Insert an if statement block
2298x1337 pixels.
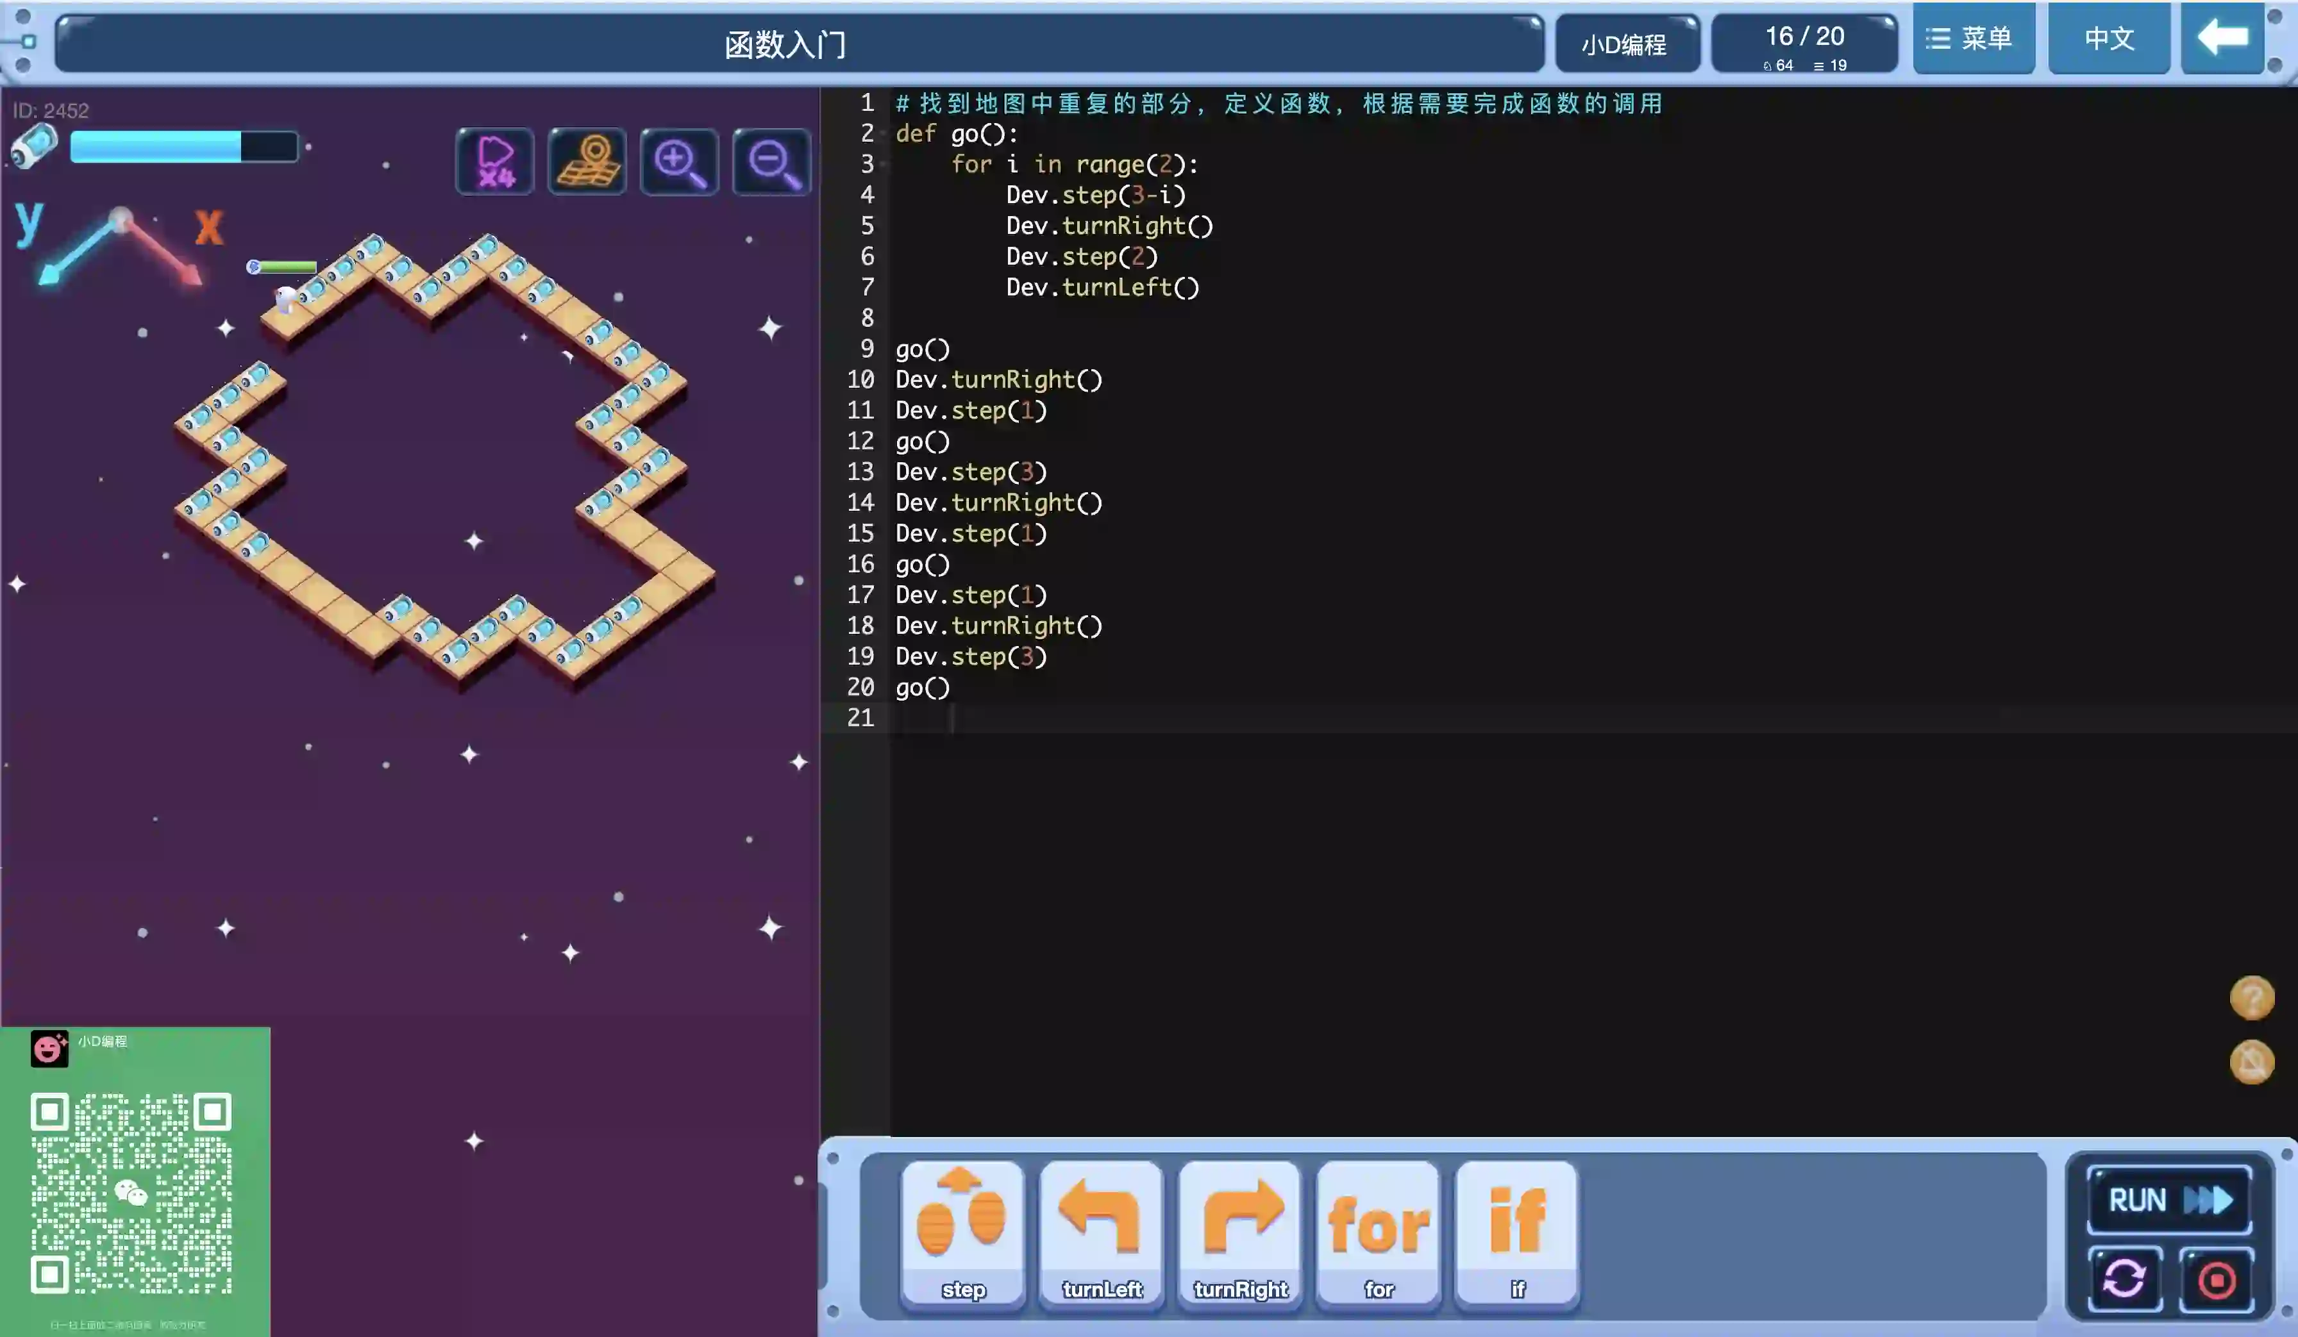click(x=1518, y=1233)
